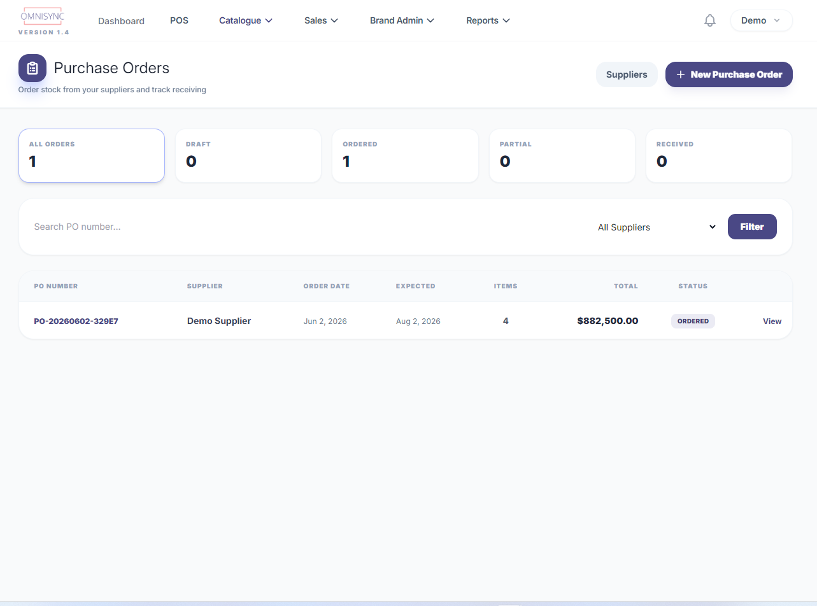The height and width of the screenshot is (606, 817).
Task: Click the Demo Supplier cell
Action: pyautogui.click(x=219, y=321)
